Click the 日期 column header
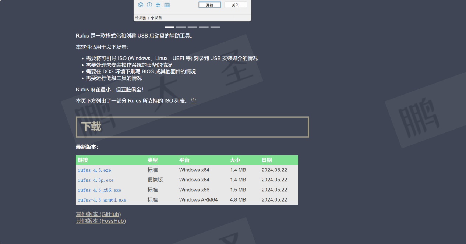 click(267, 160)
